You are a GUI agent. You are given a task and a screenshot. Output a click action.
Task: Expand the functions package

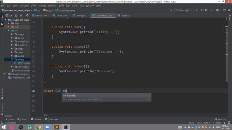point(12,45)
